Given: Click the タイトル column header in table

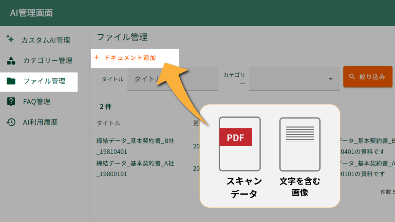Looking at the screenshot, I should coord(108,123).
